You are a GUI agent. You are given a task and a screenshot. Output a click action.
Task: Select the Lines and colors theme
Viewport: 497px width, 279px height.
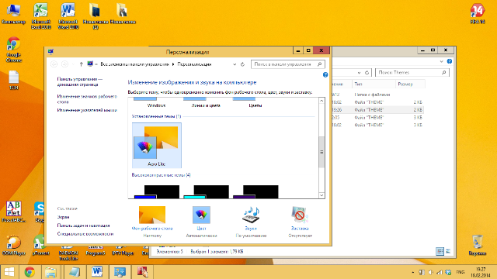tap(206, 103)
